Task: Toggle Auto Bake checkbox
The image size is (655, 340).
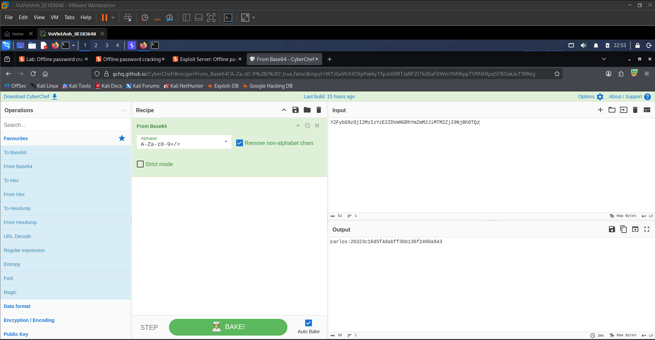Action: click(309, 323)
